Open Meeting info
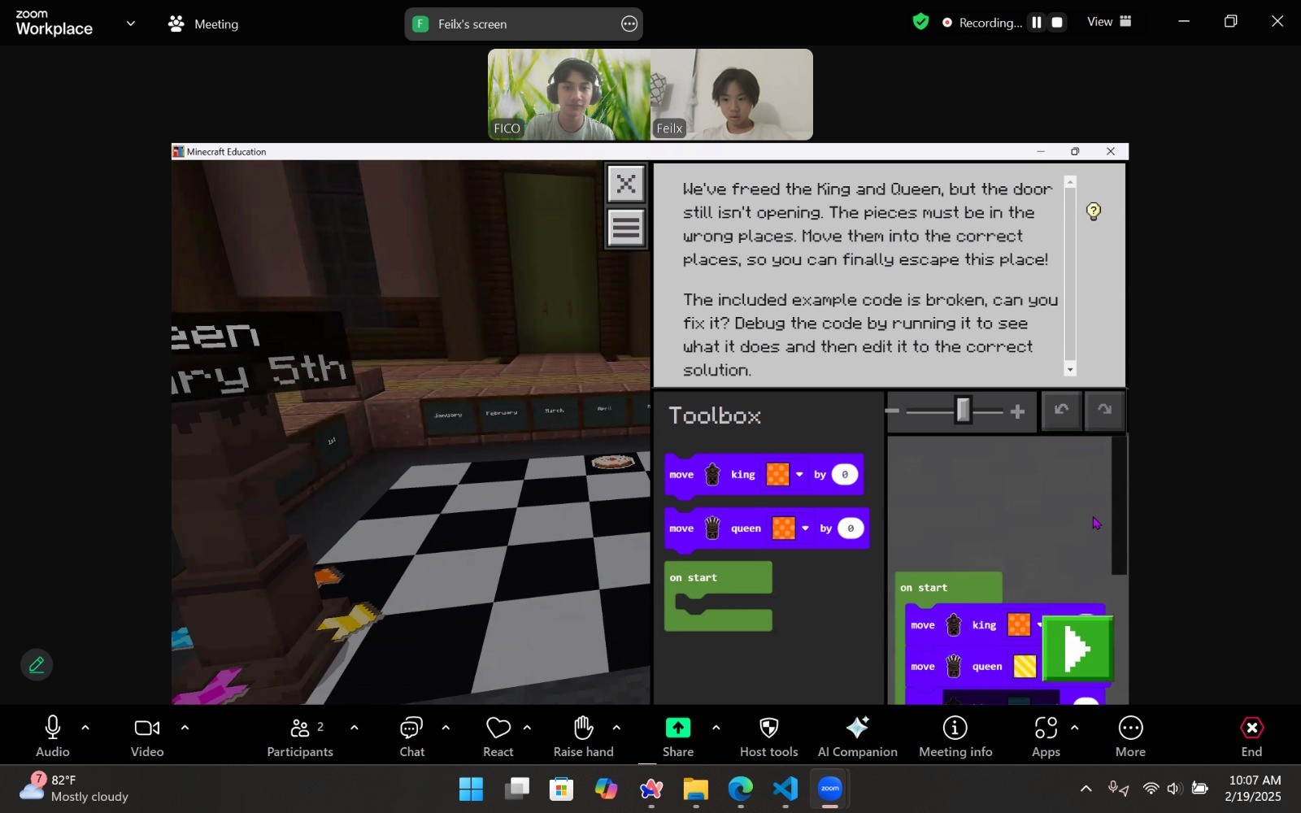 click(x=955, y=737)
